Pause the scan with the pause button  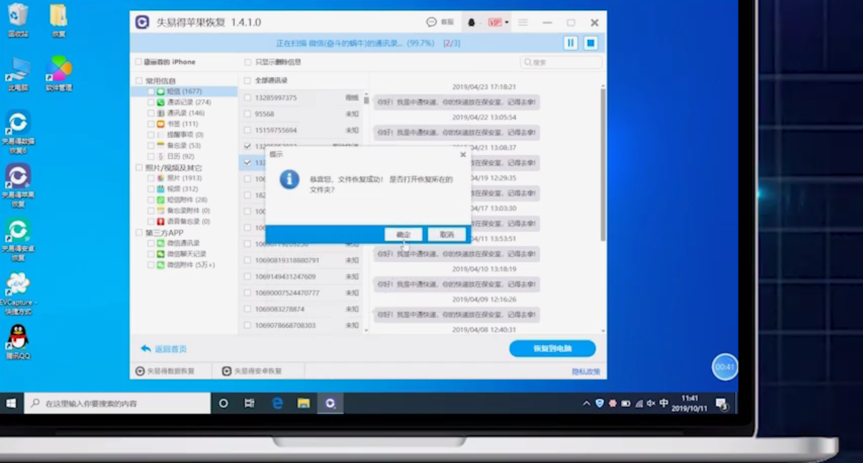pos(570,43)
